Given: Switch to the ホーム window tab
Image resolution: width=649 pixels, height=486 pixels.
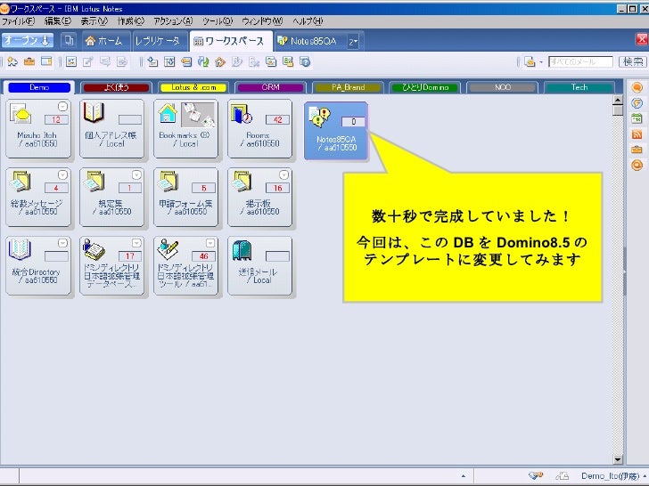Looking at the screenshot, I should coord(106,41).
